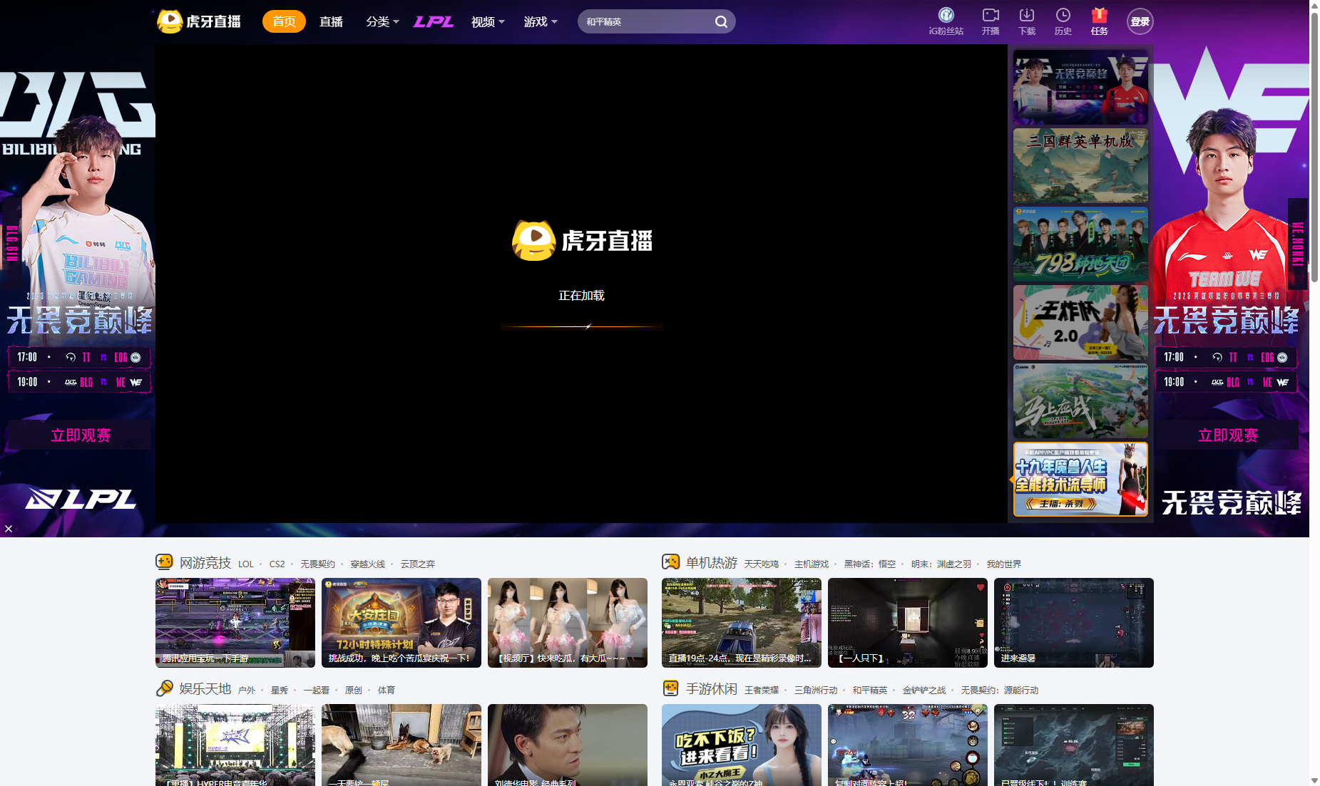The width and height of the screenshot is (1320, 786).
Task: Open the history clock icon
Action: (x=1063, y=15)
